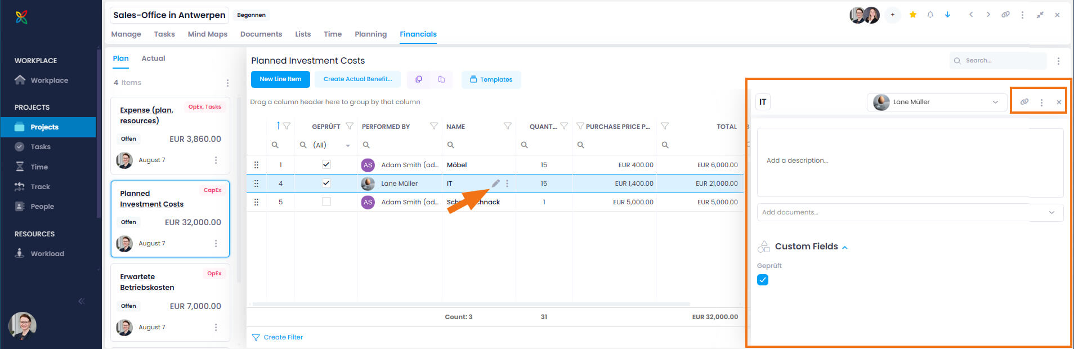Open menu on Planned Investment Costs card

click(216, 244)
